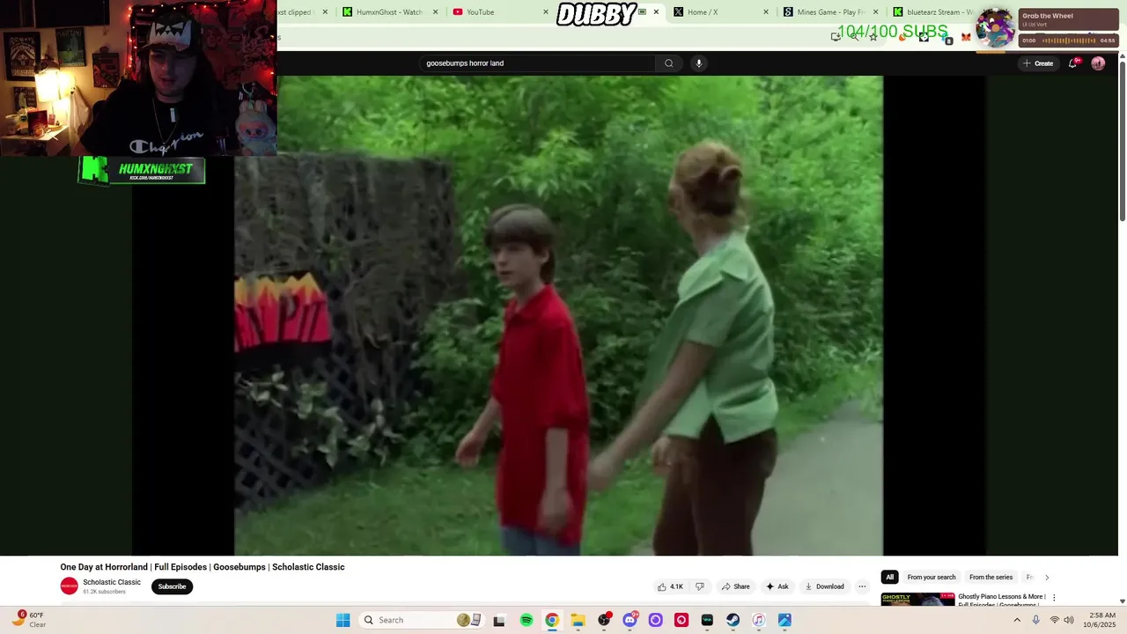1127x634 pixels.
Task: Open options for Ghostly Piano Lessons video
Action: 1054,597
